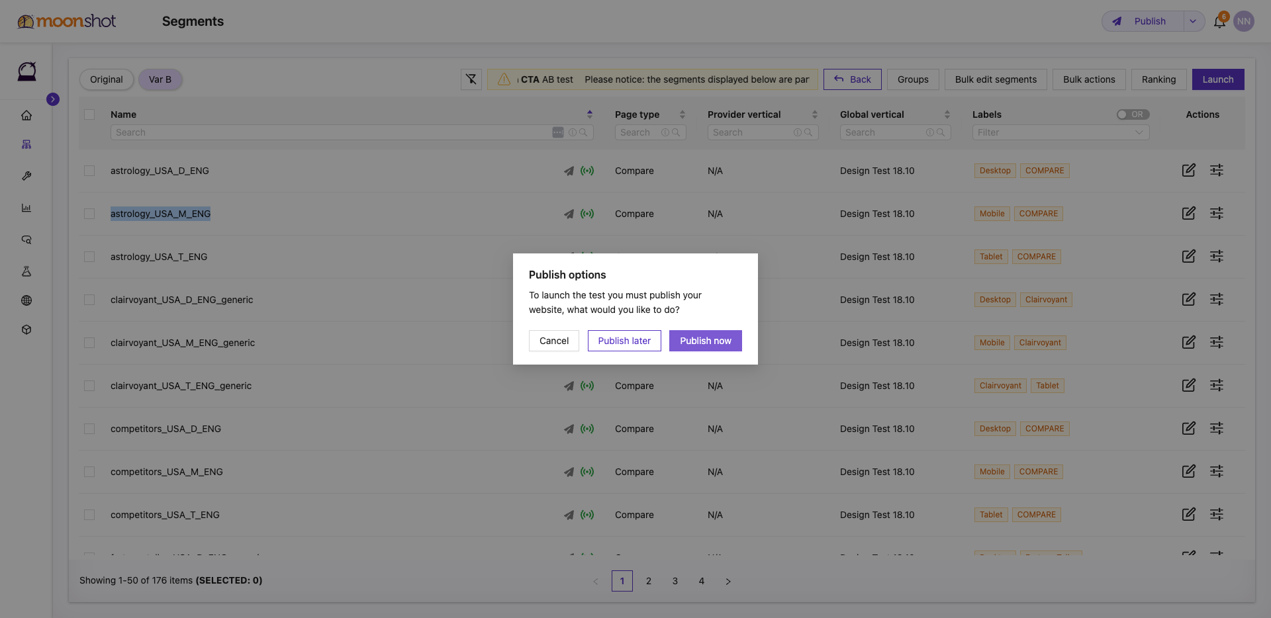Switch to the Original variant tab
The image size is (1271, 618).
(x=107, y=79)
